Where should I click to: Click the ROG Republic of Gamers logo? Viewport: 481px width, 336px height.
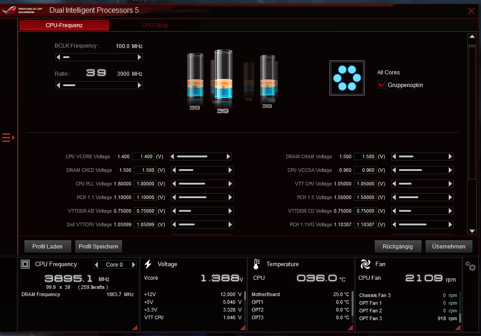pos(22,10)
